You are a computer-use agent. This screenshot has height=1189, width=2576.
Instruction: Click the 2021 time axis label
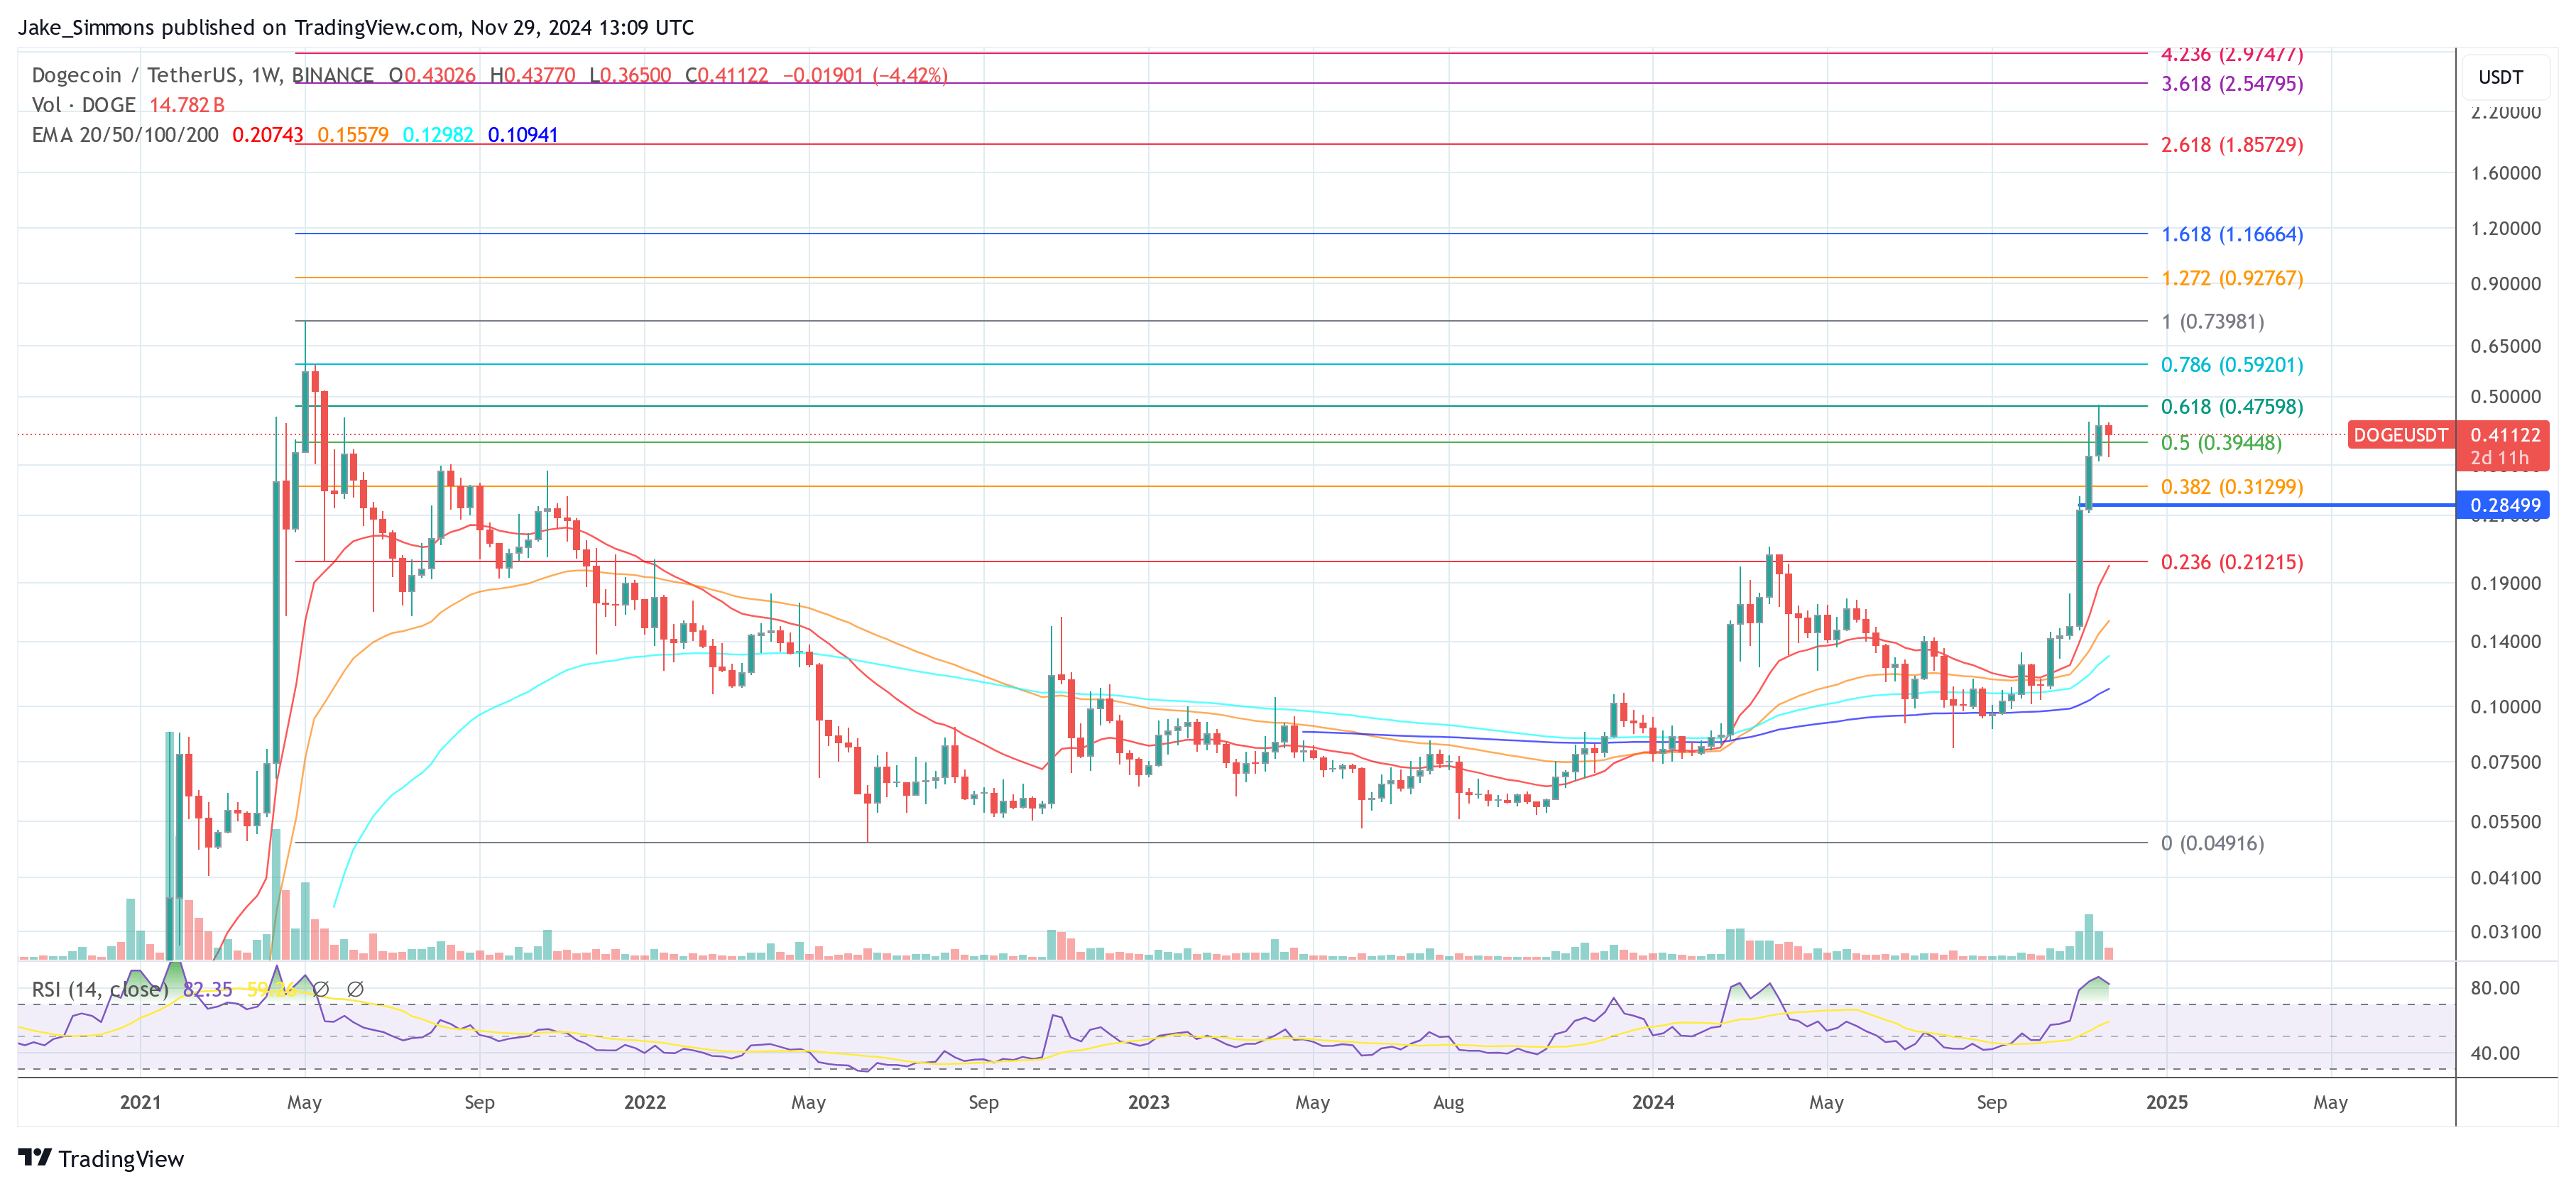140,1102
